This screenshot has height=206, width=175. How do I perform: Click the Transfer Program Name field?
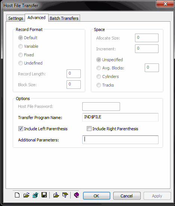(x=120, y=117)
